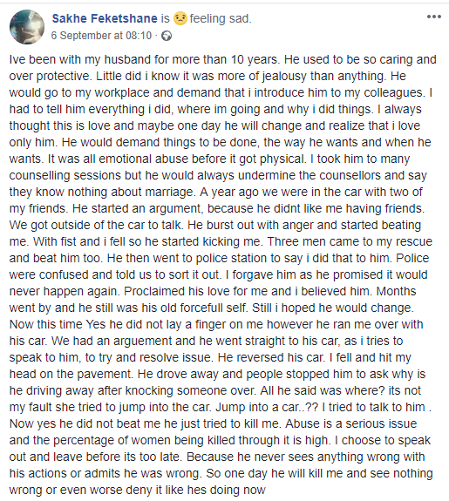Click the 'feeling sad' status text
This screenshot has height=501, width=449.
pos(221,18)
